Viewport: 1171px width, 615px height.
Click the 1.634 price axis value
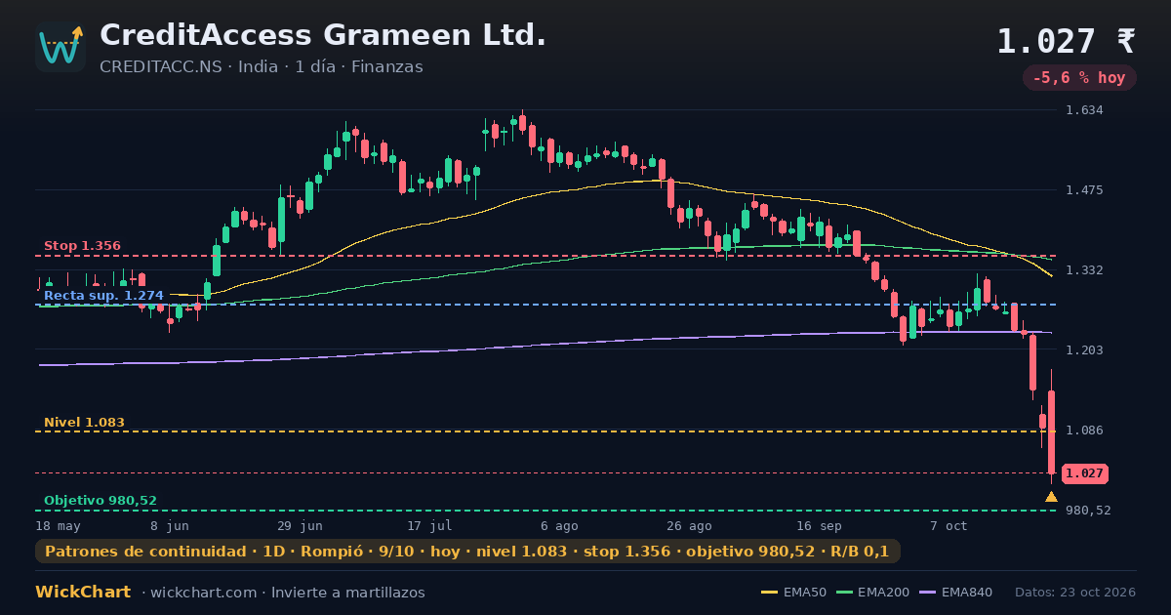click(1084, 110)
